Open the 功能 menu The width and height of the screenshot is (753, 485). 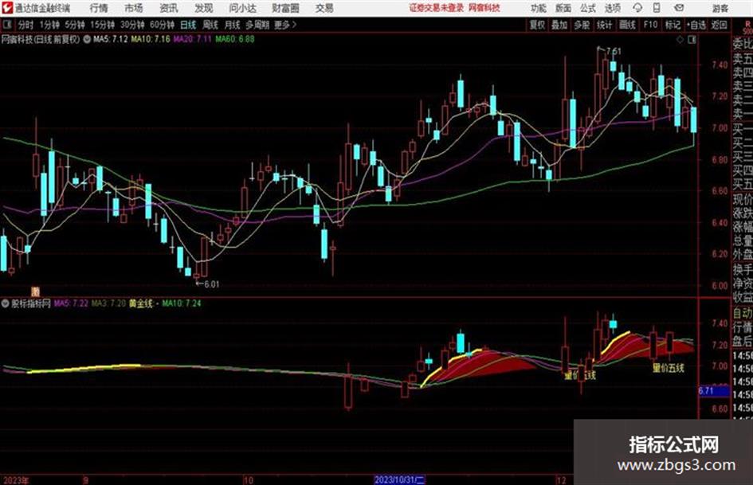click(x=539, y=8)
